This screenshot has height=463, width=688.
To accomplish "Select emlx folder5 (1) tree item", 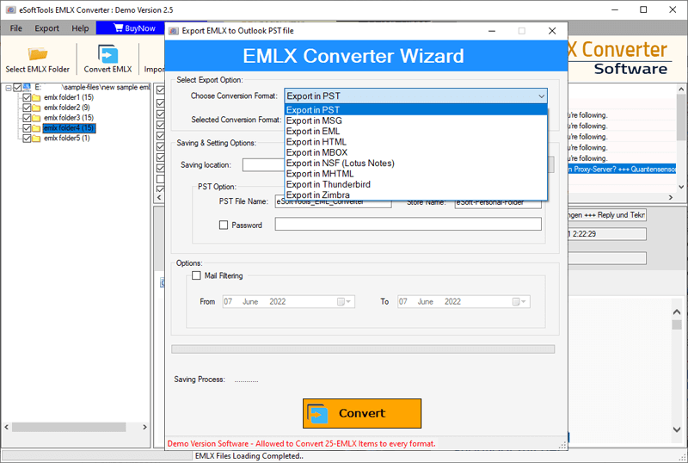I will point(67,139).
